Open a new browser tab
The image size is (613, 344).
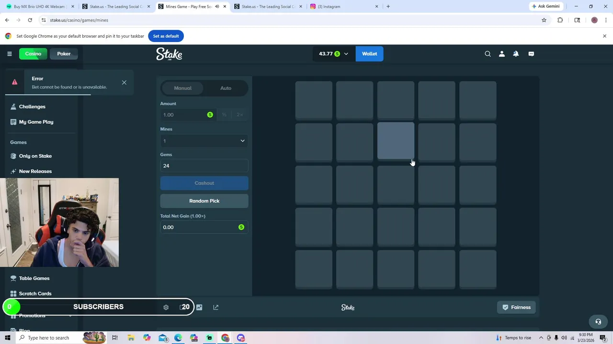pos(388,6)
